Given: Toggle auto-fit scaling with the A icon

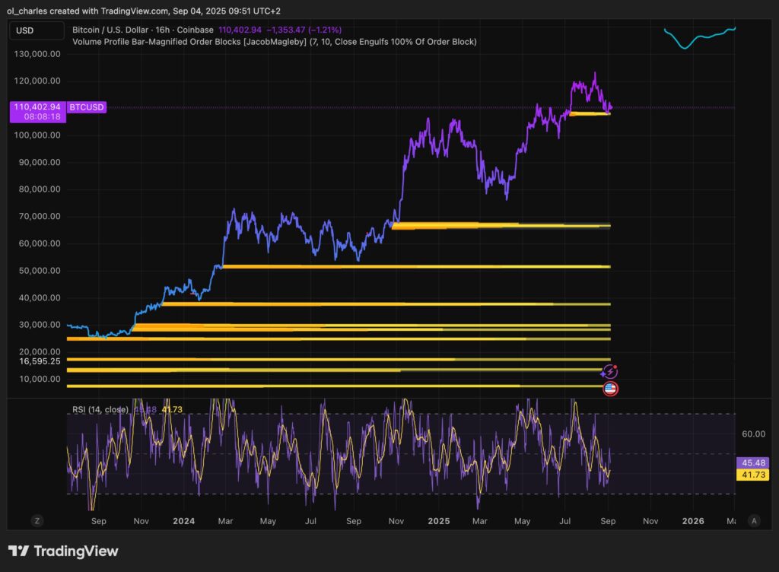Looking at the screenshot, I should (x=754, y=520).
